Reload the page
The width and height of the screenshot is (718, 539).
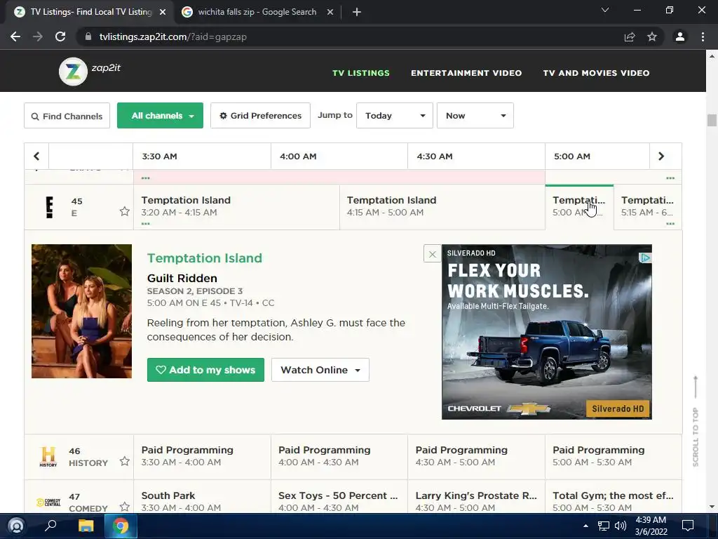click(x=60, y=36)
